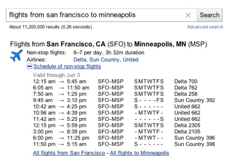Select the Sun Country 398 flight entry
The image size is (232, 161).
tap(194, 144)
